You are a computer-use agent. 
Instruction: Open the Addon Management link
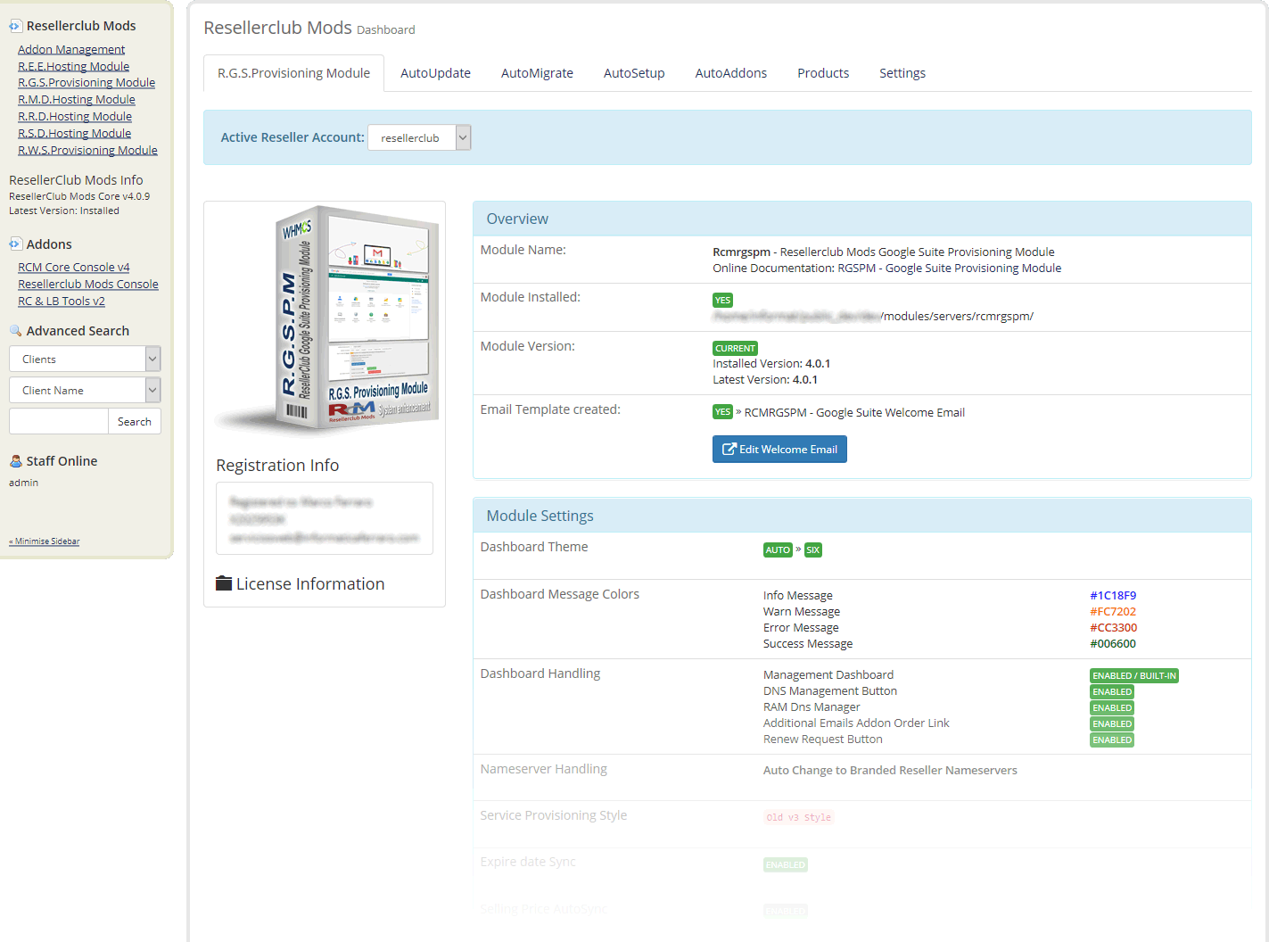(71, 49)
